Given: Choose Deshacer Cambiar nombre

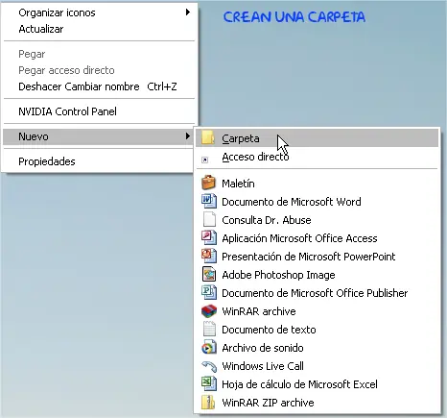Looking at the screenshot, I should click(99, 86).
